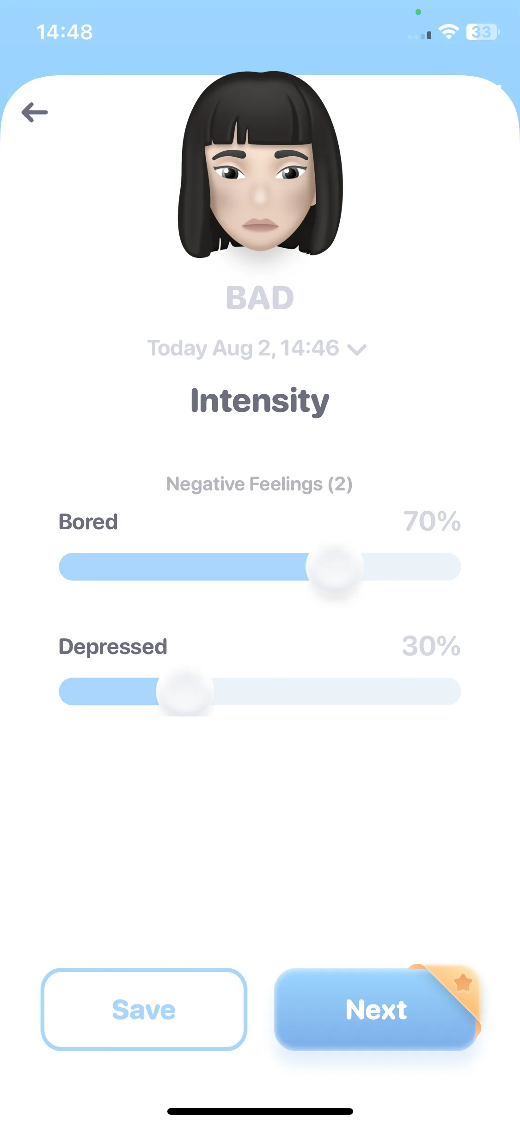Screen dimensions: 520x1126
Task: Tap the status bar clock showing 14:48
Action: coord(65,32)
